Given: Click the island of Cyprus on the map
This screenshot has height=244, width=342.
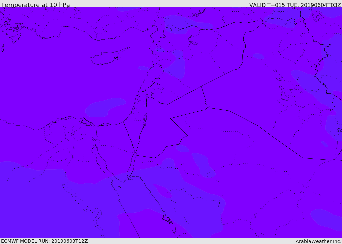Looking at the screenshot, I should pyautogui.click(x=109, y=57).
